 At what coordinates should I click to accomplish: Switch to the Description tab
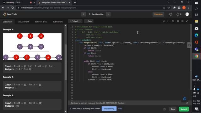coord(7,22)
